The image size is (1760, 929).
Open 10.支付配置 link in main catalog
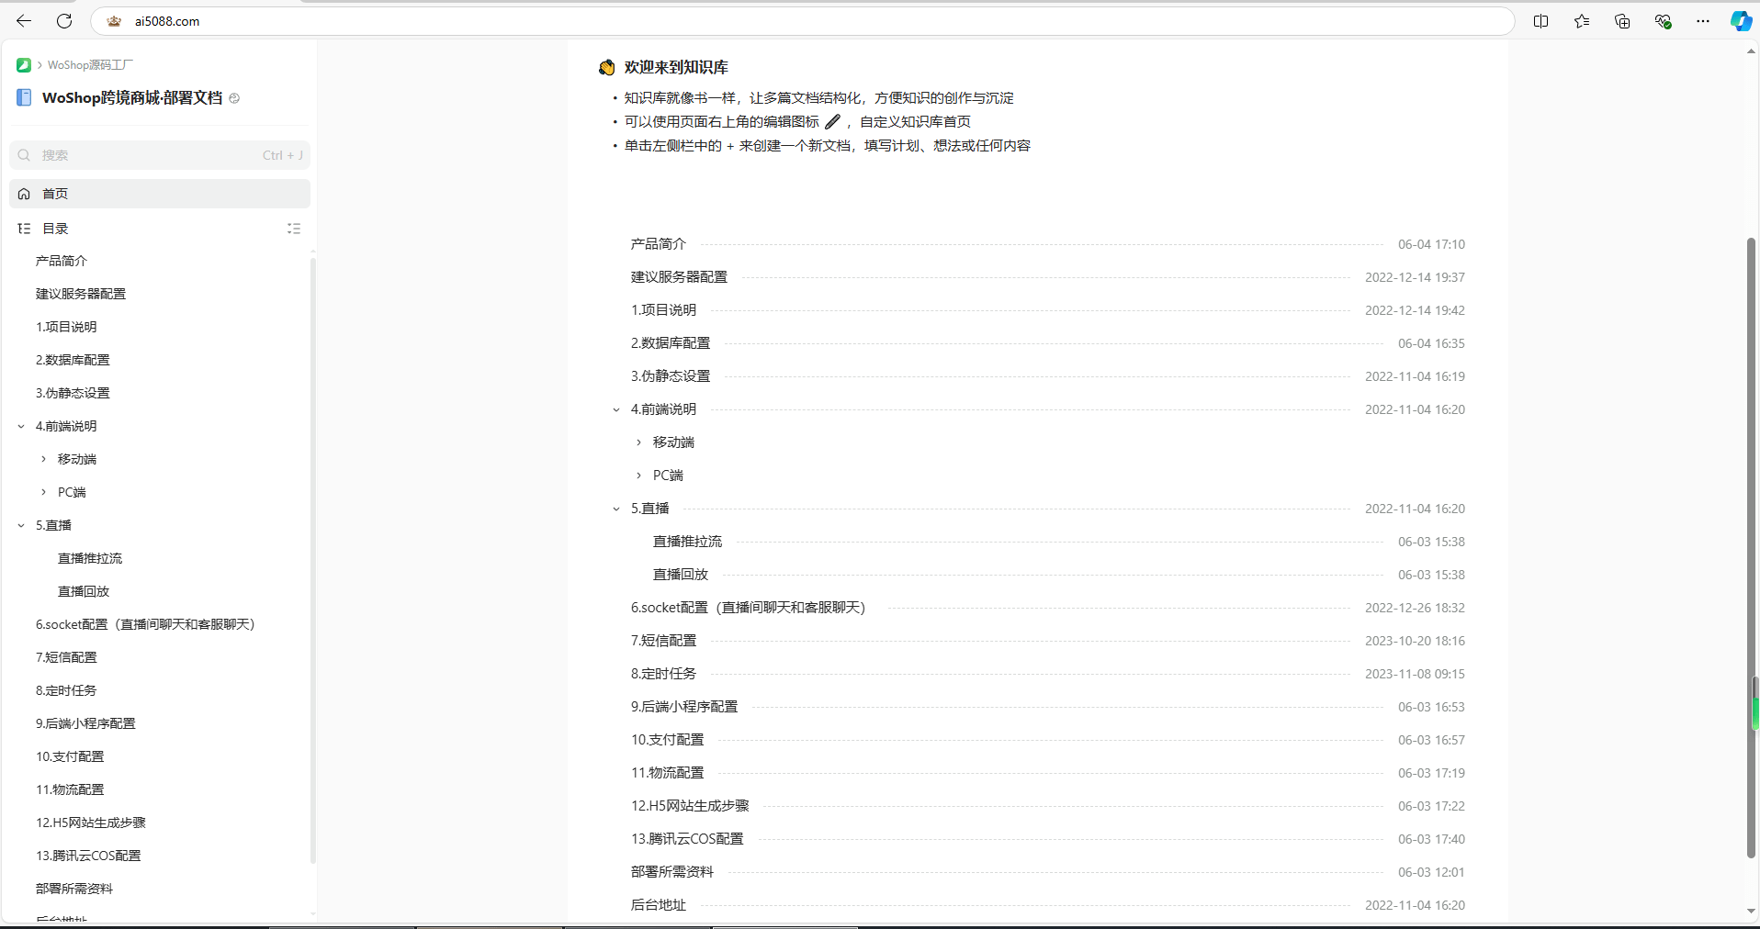pyautogui.click(x=668, y=740)
